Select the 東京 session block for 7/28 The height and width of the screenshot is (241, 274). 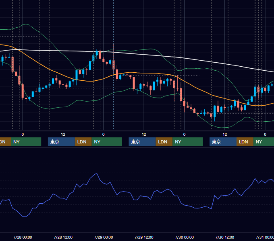point(62,142)
